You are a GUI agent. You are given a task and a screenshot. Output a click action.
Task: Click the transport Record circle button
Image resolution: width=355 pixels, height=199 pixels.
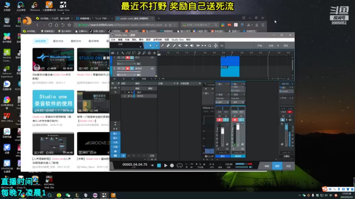[172, 165]
